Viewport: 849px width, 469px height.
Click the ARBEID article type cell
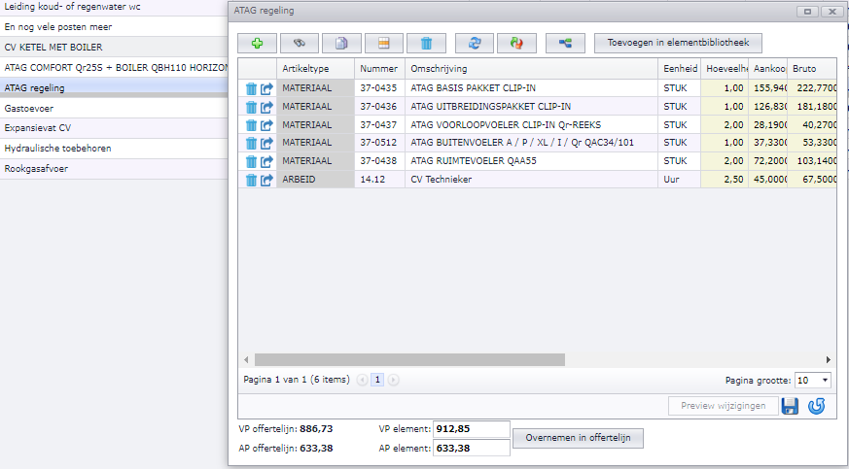pyautogui.click(x=316, y=180)
